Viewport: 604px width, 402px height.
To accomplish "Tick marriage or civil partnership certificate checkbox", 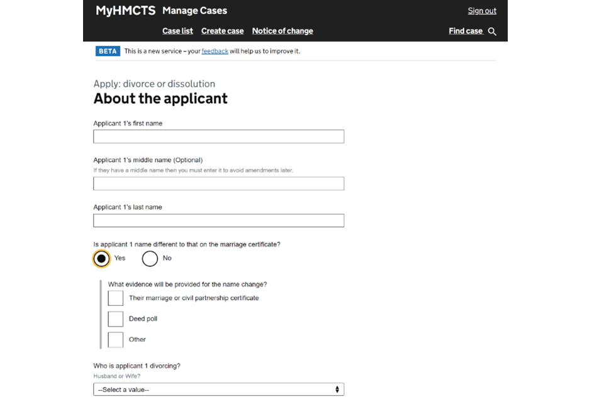I will click(116, 298).
